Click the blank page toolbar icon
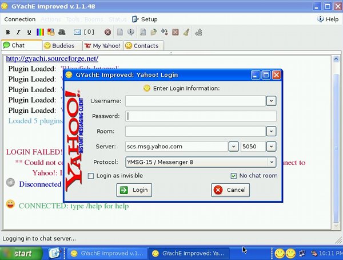The width and height of the screenshot is (343, 260). pos(120,33)
